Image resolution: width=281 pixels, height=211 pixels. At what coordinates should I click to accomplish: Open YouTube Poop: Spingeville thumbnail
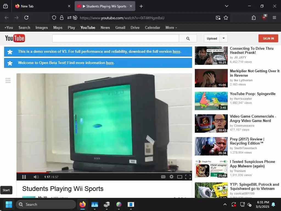[x=211, y=101]
